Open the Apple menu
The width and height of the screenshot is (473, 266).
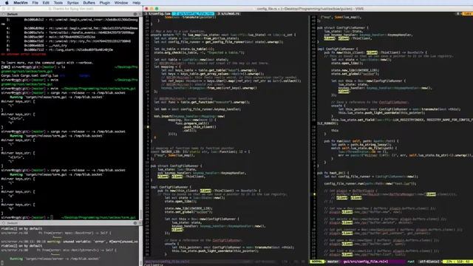(x=7, y=3)
